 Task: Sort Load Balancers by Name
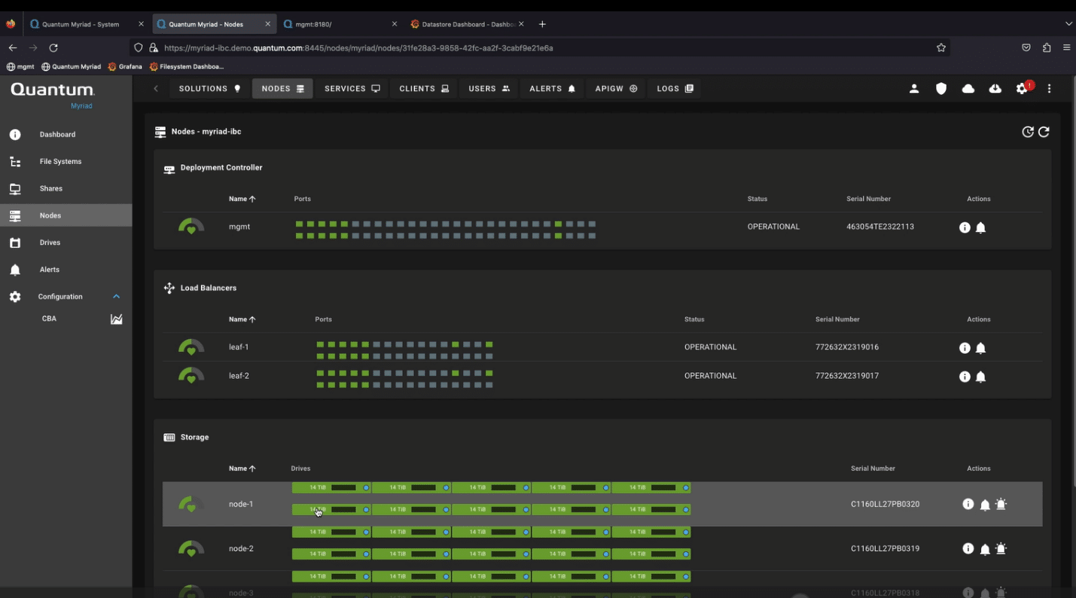click(242, 319)
